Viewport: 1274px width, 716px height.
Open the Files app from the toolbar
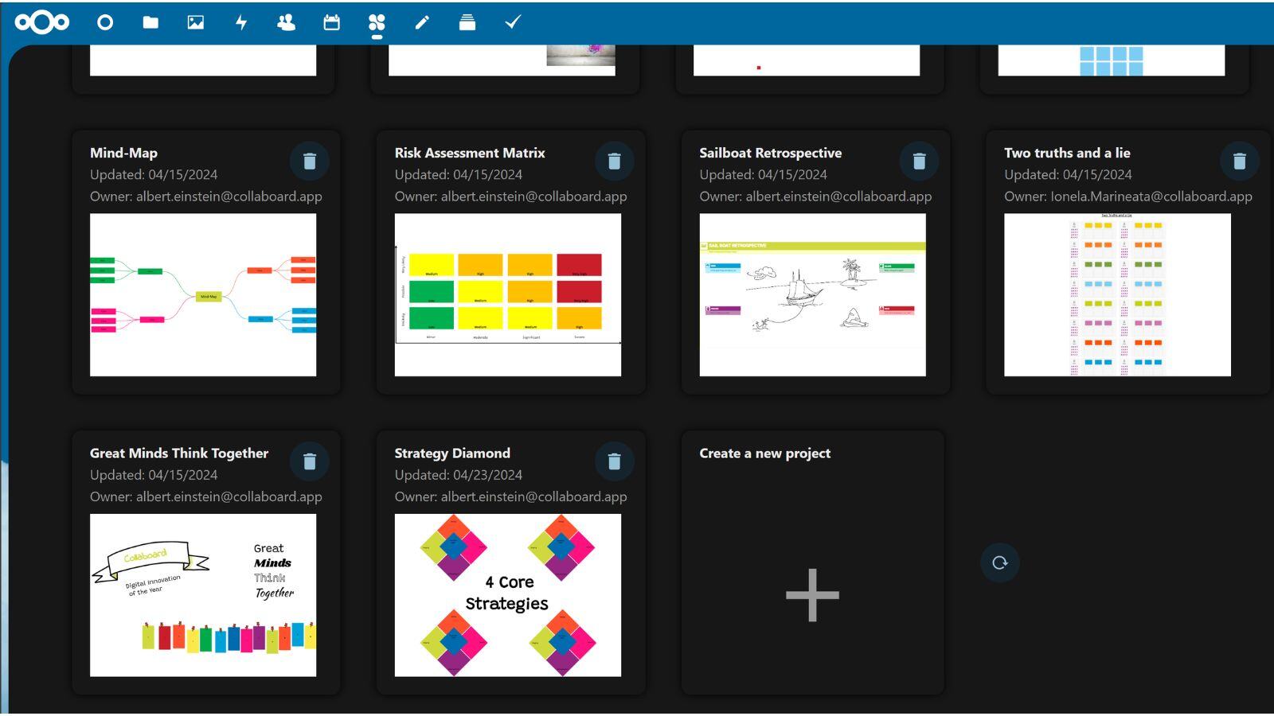point(148,23)
